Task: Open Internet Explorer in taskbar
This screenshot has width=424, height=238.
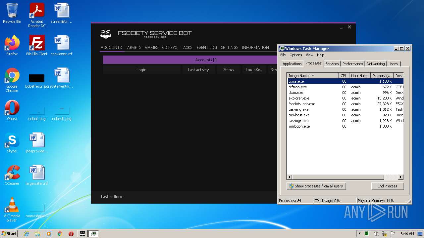Action: coord(26,234)
